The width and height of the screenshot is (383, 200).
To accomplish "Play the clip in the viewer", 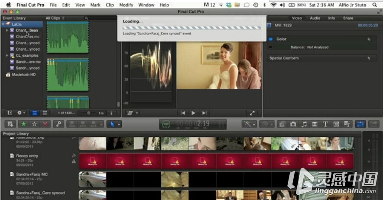I will click(x=193, y=113).
